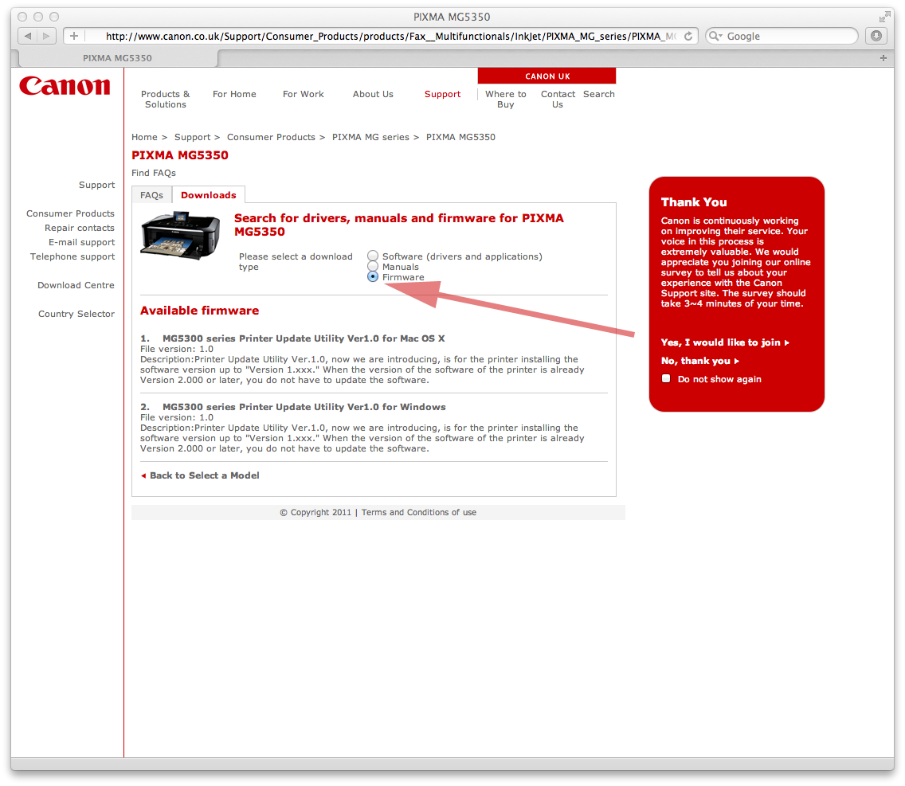
Task: Open the Search link in top navigation
Action: coord(599,94)
